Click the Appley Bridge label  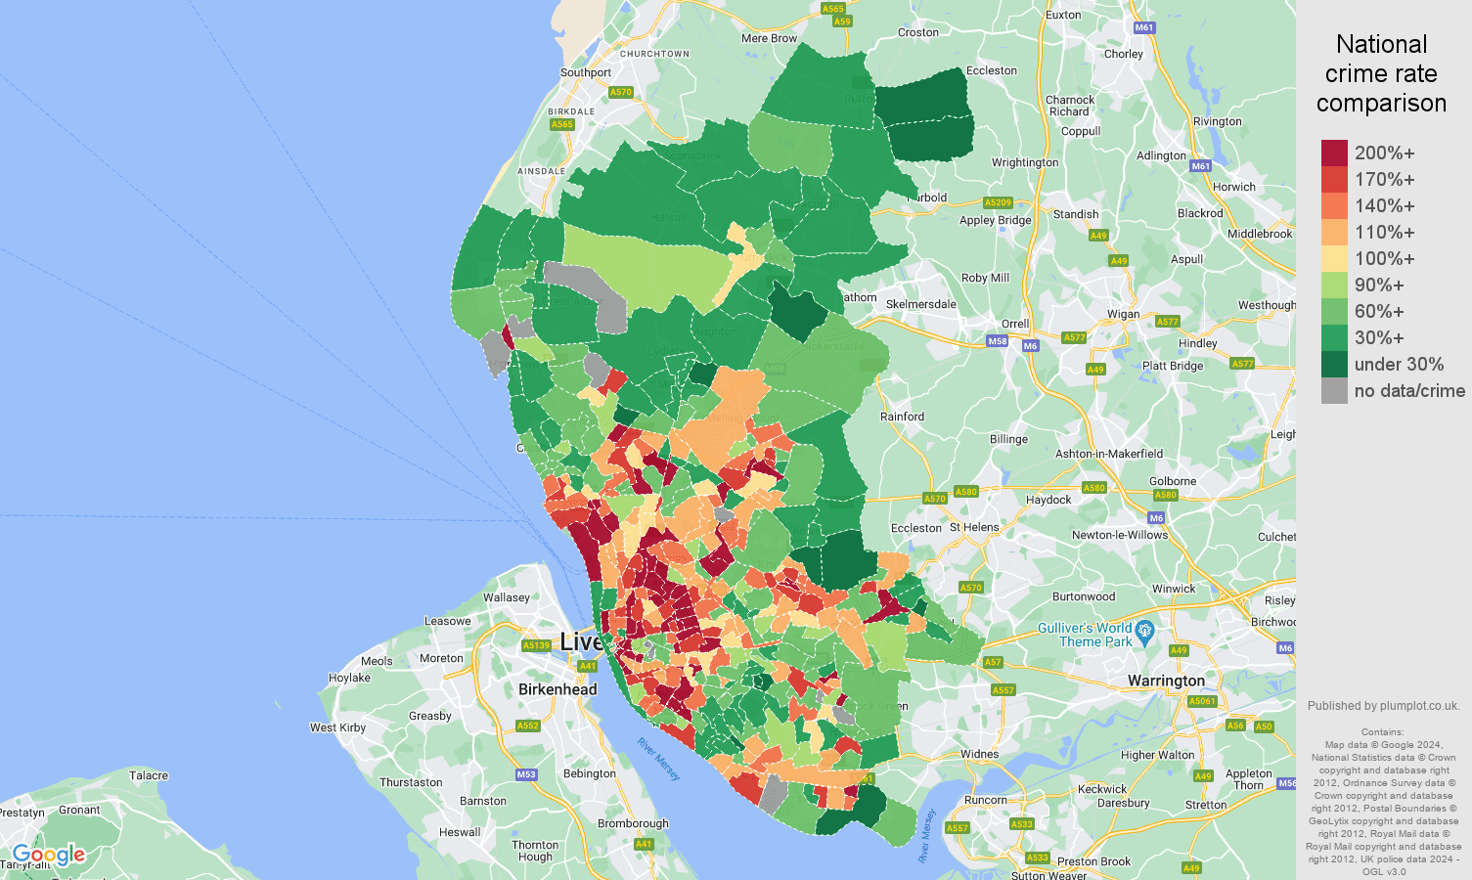tap(995, 220)
